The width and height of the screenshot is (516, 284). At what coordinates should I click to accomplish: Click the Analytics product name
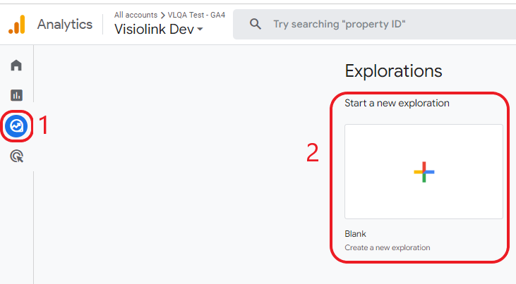[x=65, y=25]
